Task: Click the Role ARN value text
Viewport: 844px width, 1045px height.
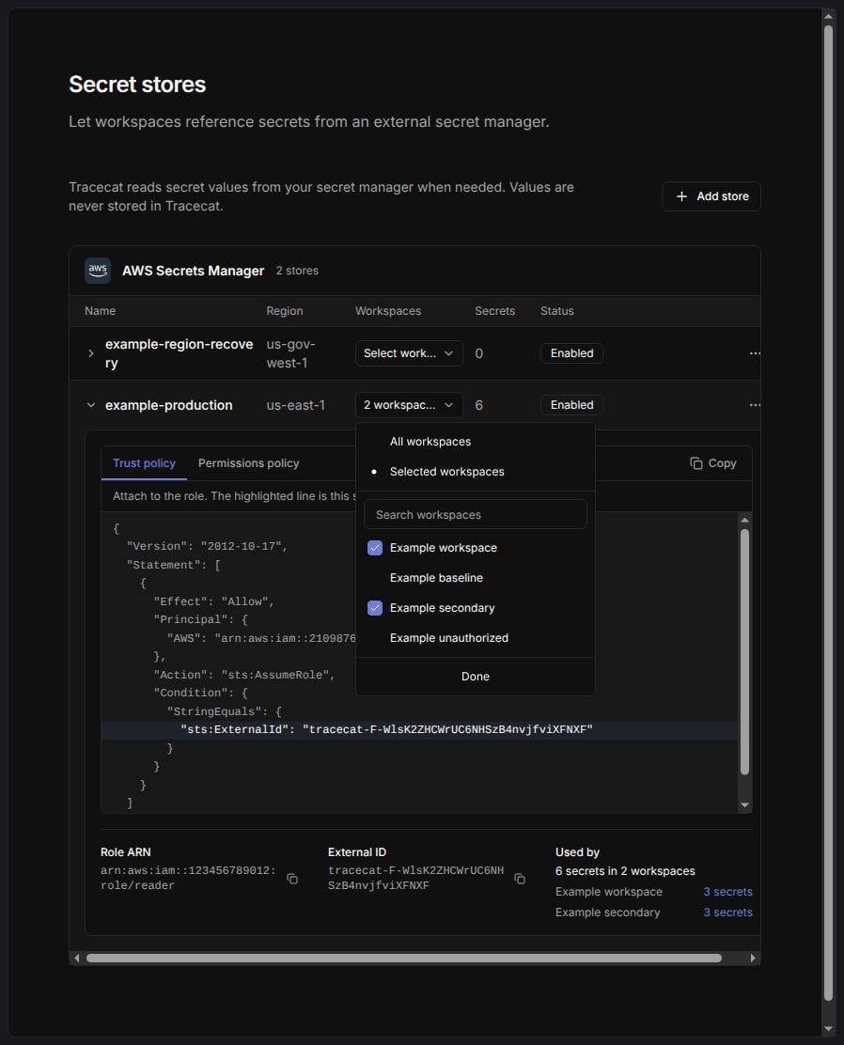Action: point(188,878)
